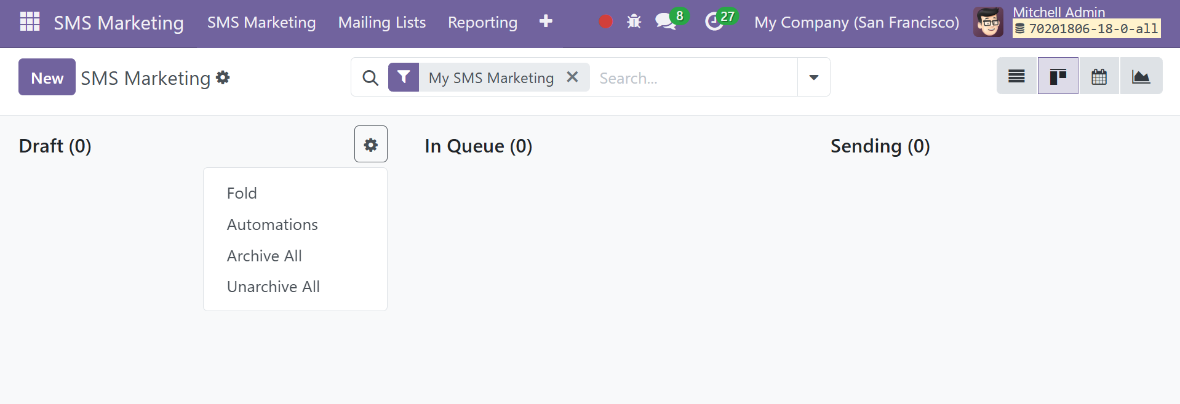Choose Archive All option

pos(295,256)
